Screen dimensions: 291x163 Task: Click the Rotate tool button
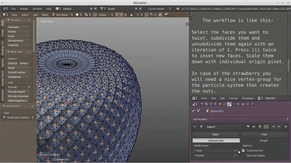point(19,32)
